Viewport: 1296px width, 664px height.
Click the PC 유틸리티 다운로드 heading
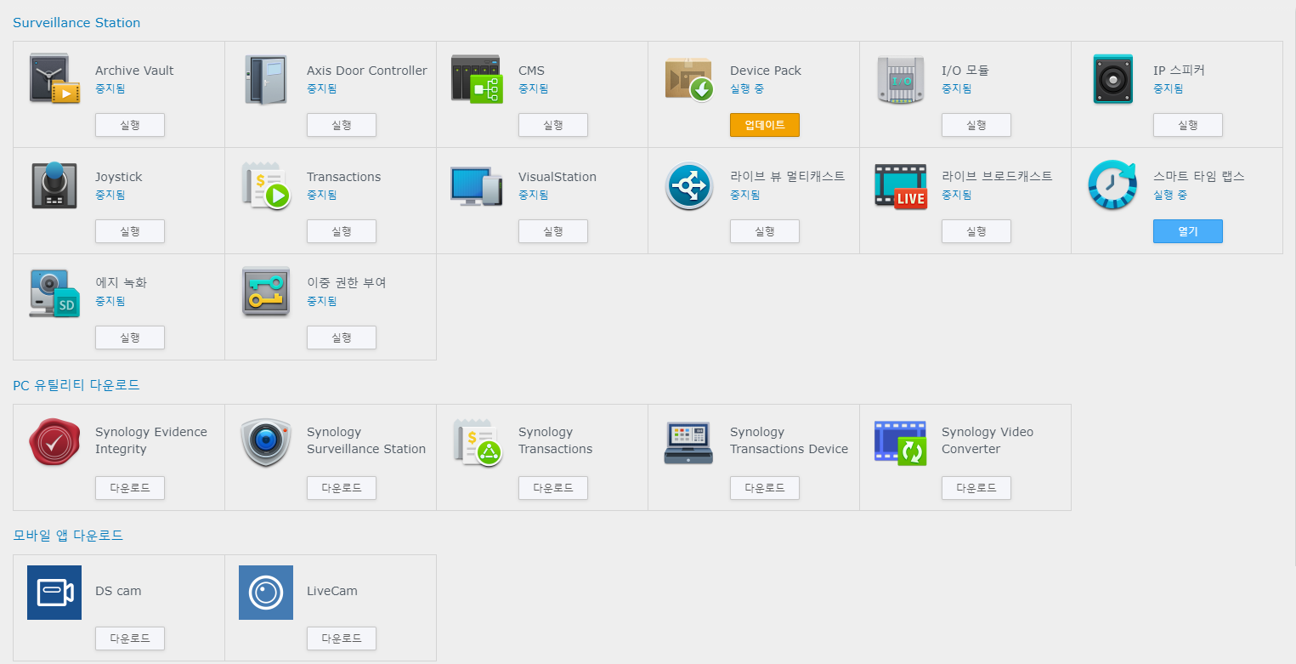76,385
